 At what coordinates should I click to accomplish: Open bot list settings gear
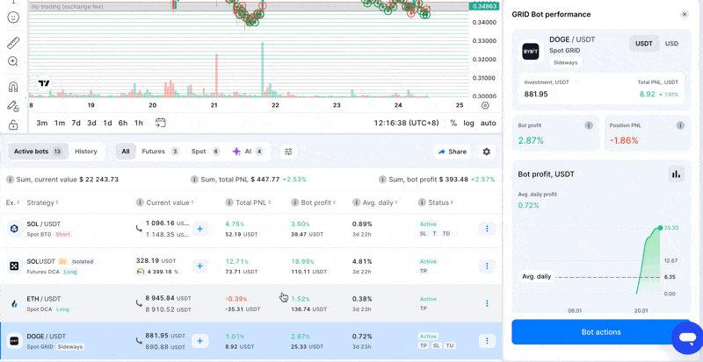tap(487, 152)
